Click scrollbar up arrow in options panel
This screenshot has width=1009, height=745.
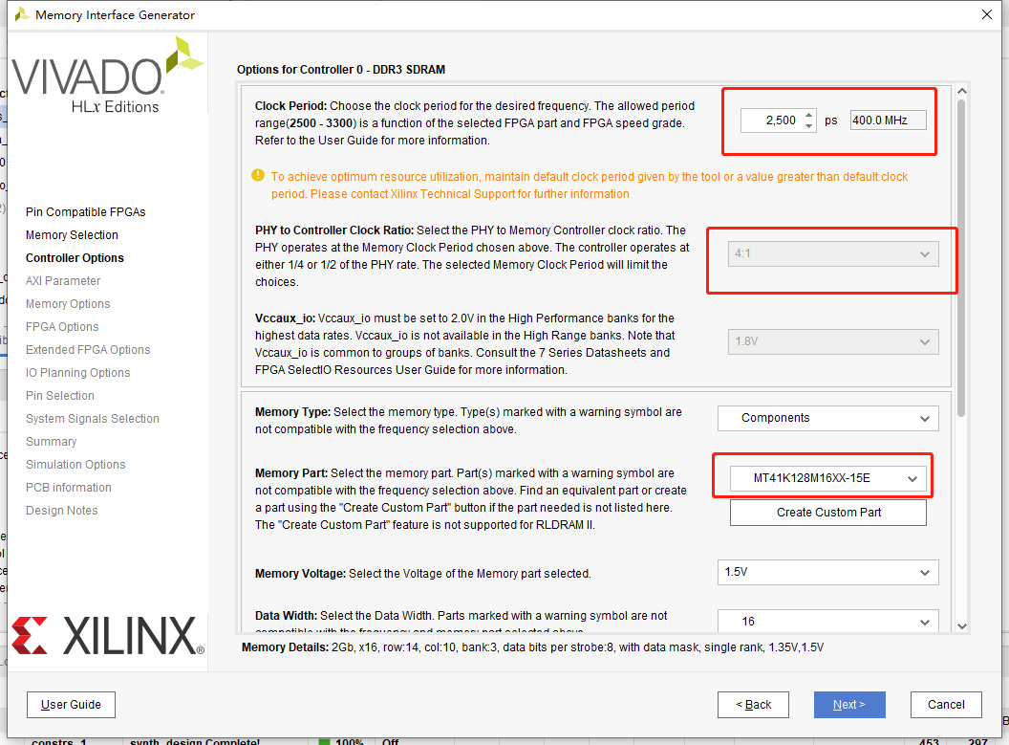962,92
